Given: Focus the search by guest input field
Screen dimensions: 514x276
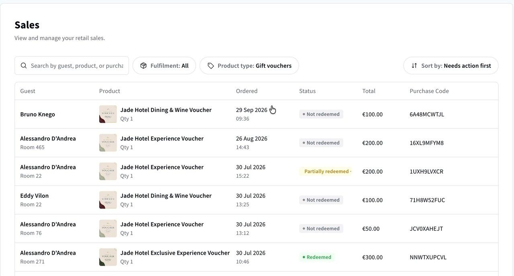Looking at the screenshot, I should pyautogui.click(x=71, y=65).
